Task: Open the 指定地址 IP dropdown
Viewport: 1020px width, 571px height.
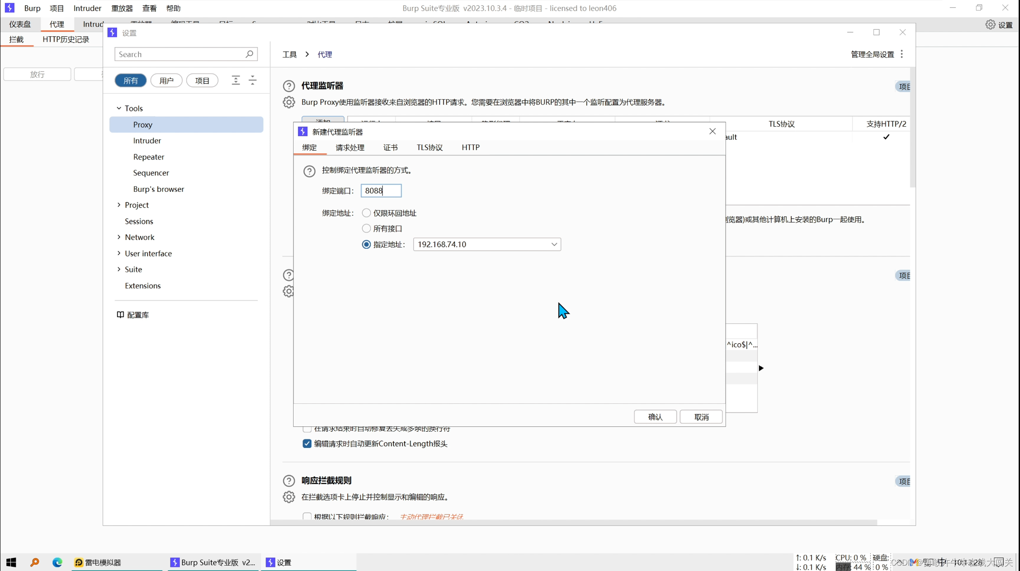Action: [553, 243]
